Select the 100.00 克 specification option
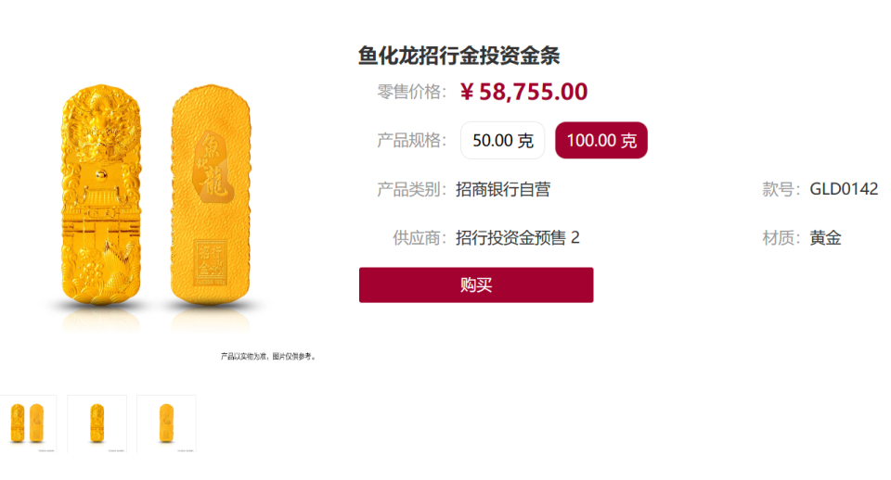This screenshot has width=891, height=480. (x=601, y=140)
